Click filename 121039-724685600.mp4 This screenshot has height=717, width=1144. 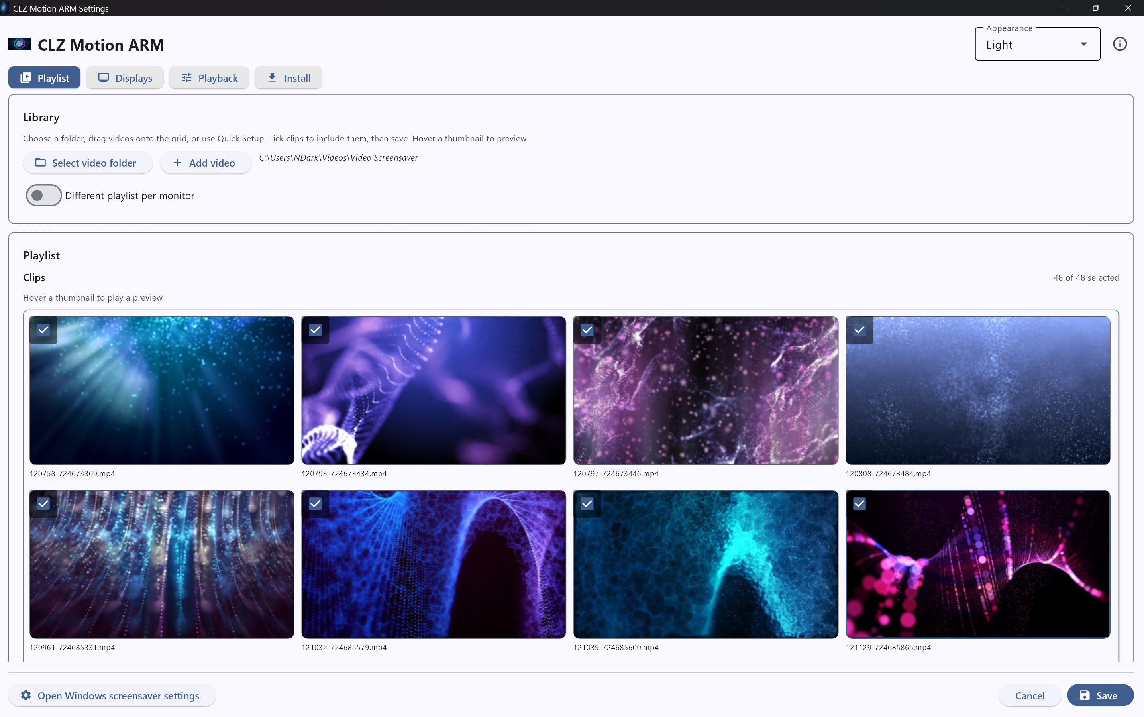616,647
